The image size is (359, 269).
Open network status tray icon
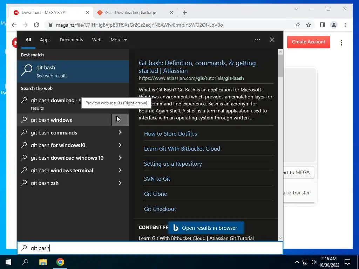pyautogui.click(x=305, y=262)
